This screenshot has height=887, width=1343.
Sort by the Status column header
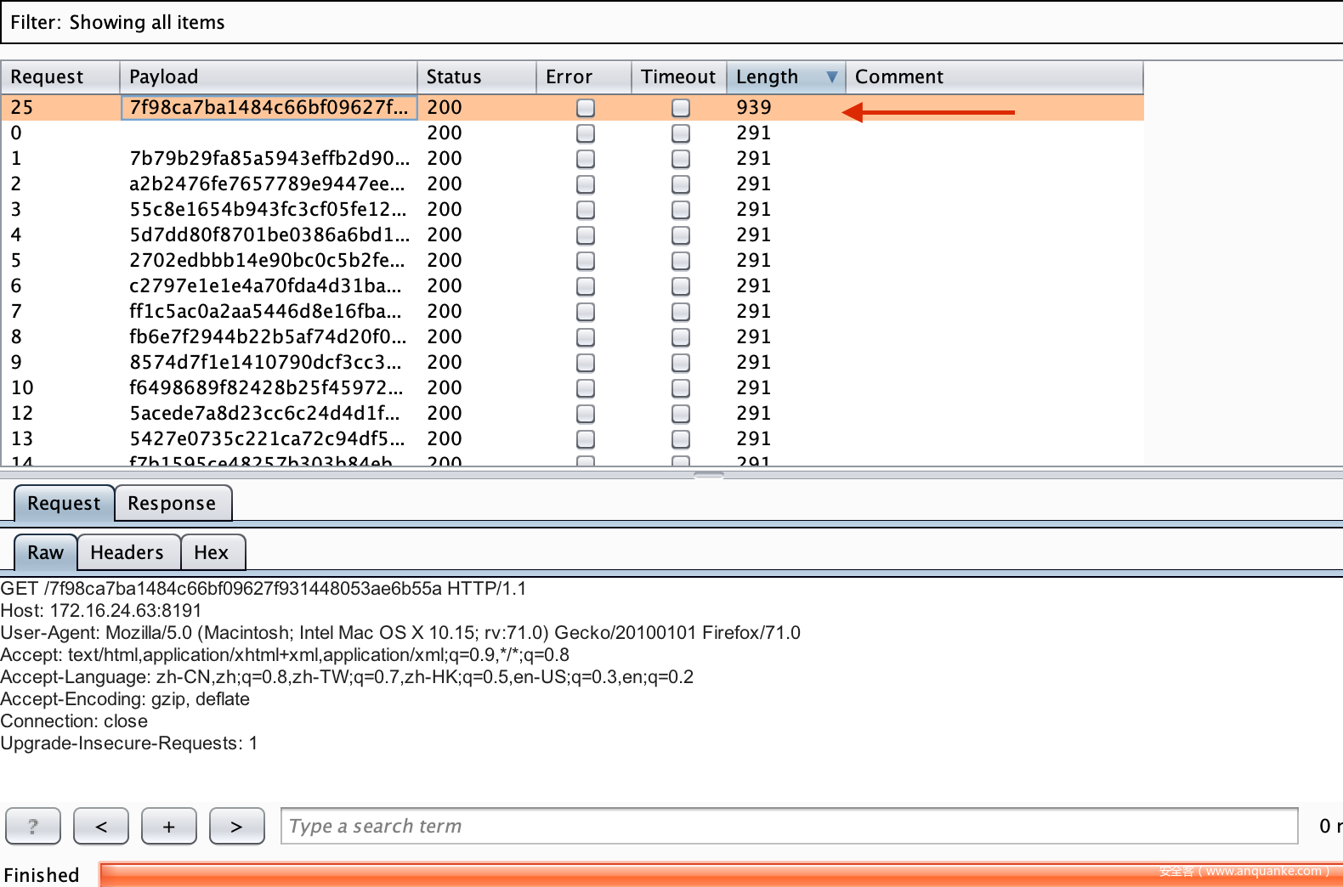pos(476,77)
